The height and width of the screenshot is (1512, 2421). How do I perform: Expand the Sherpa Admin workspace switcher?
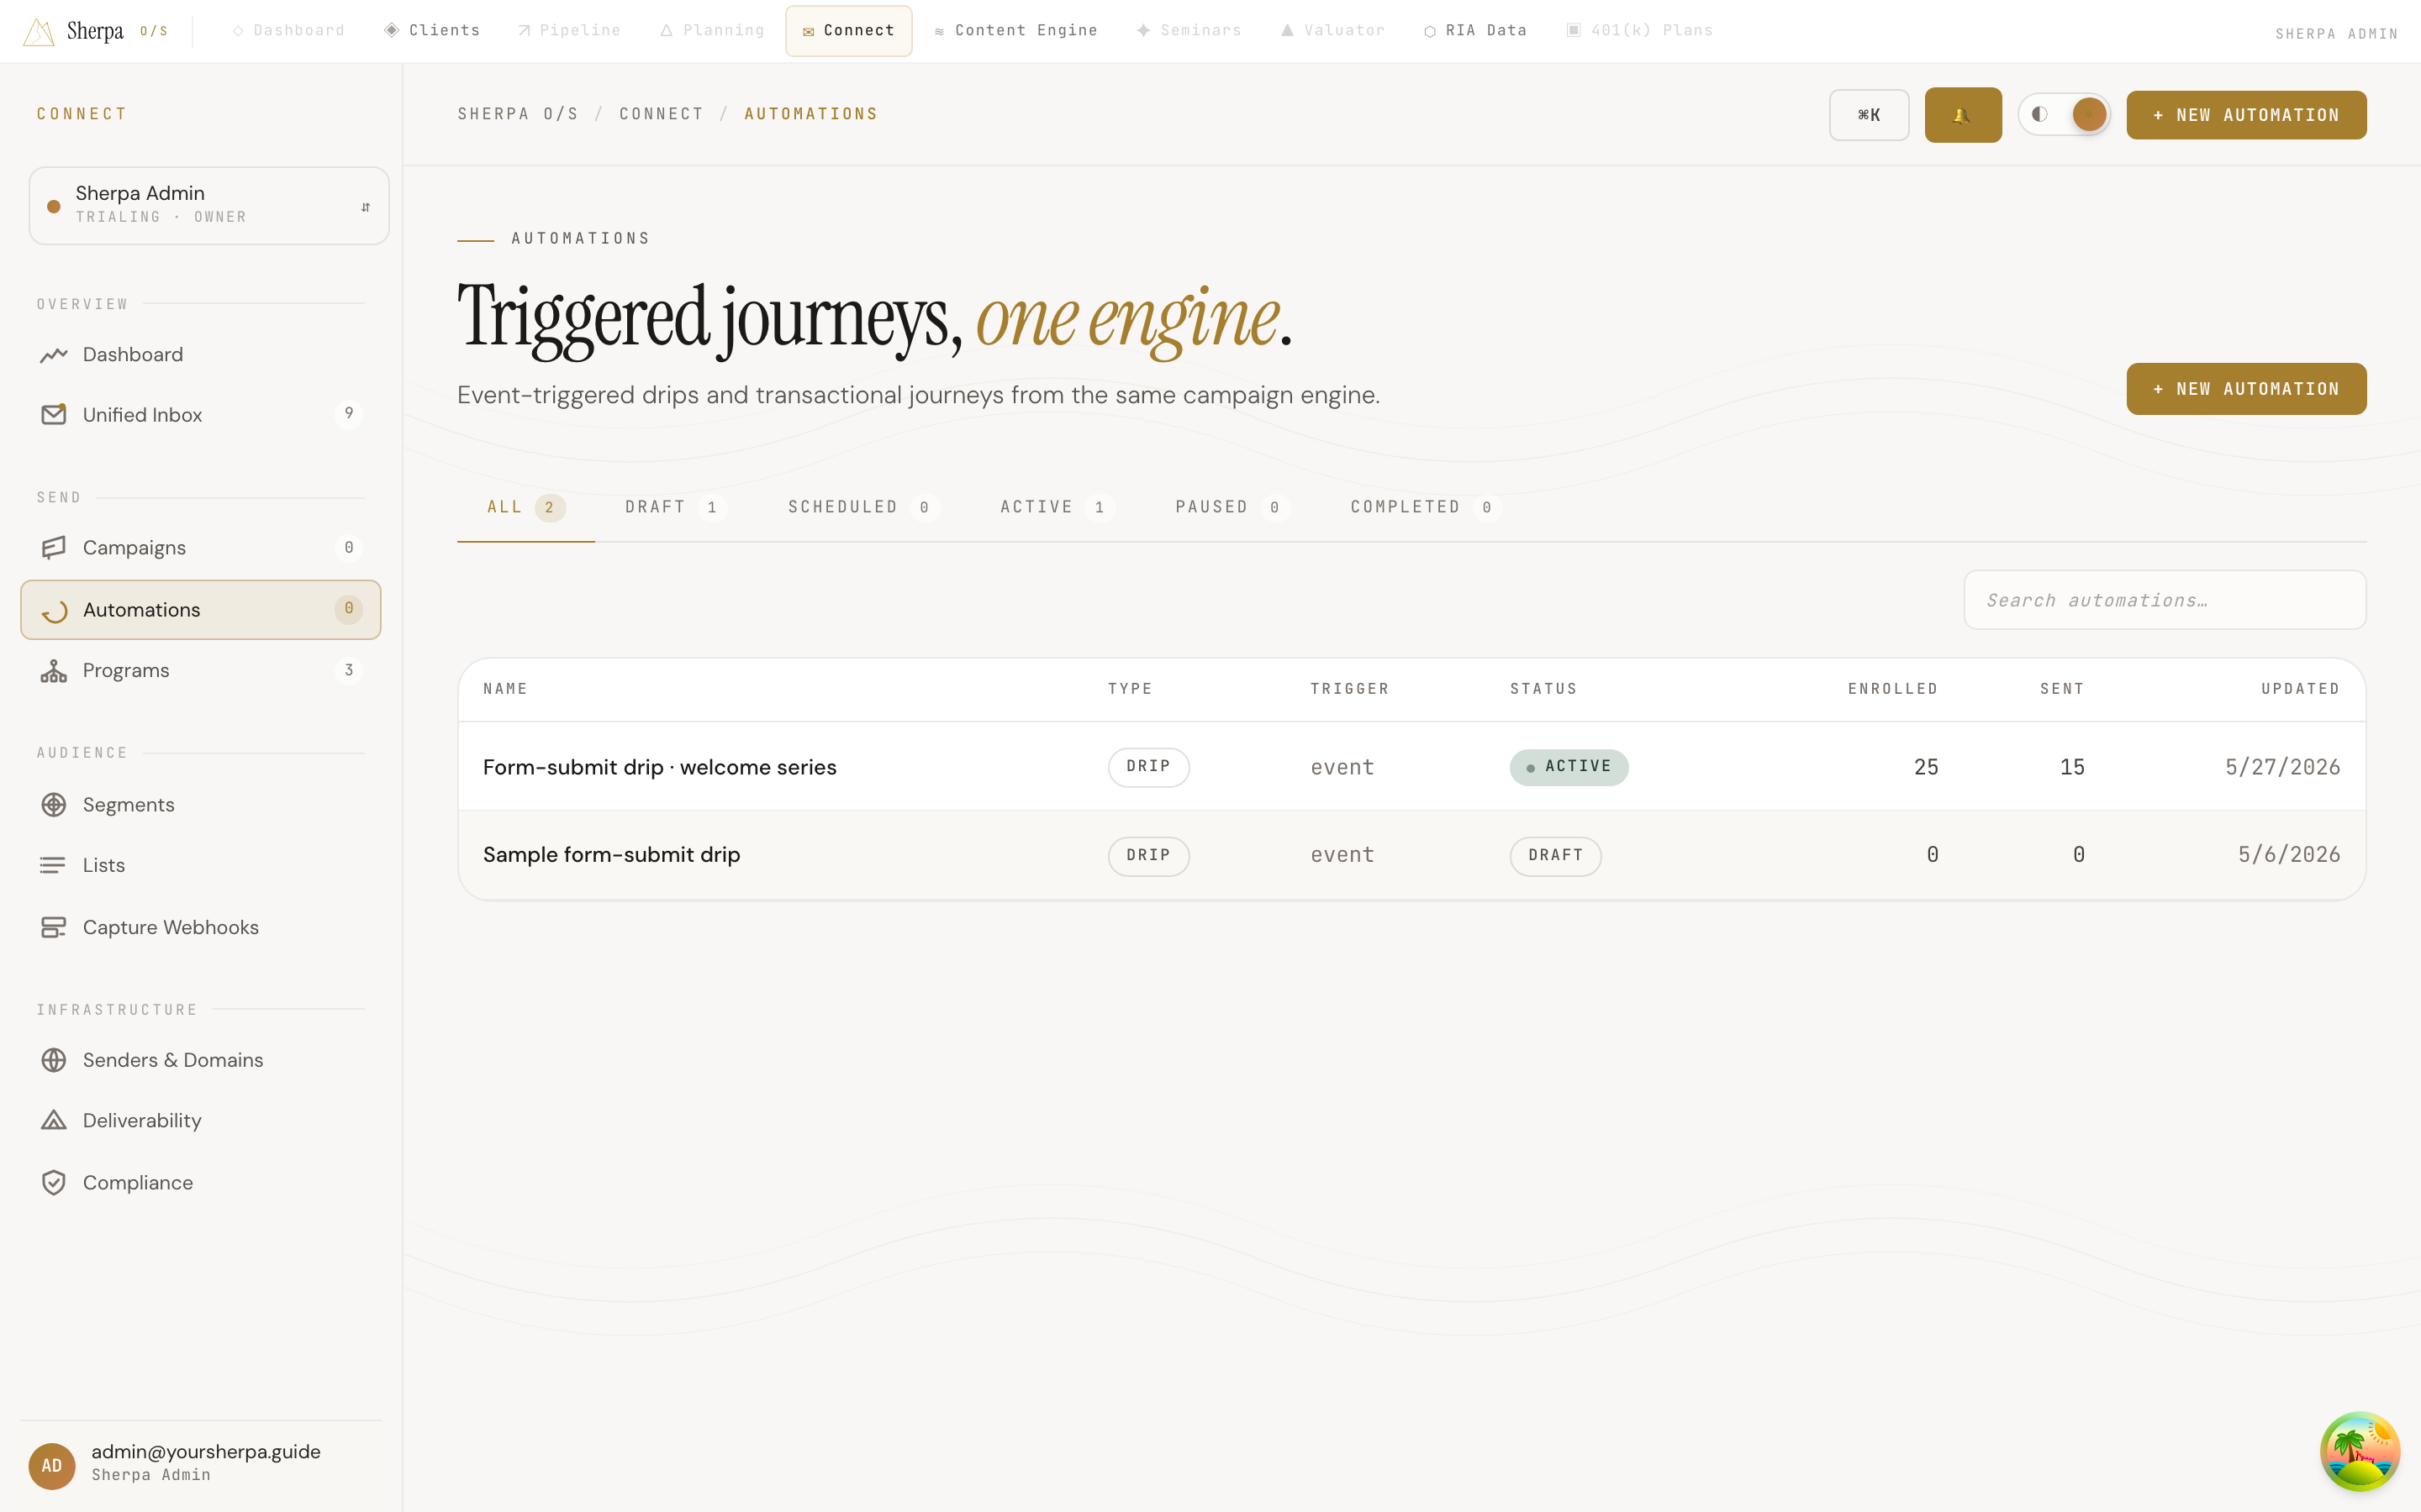(209, 206)
